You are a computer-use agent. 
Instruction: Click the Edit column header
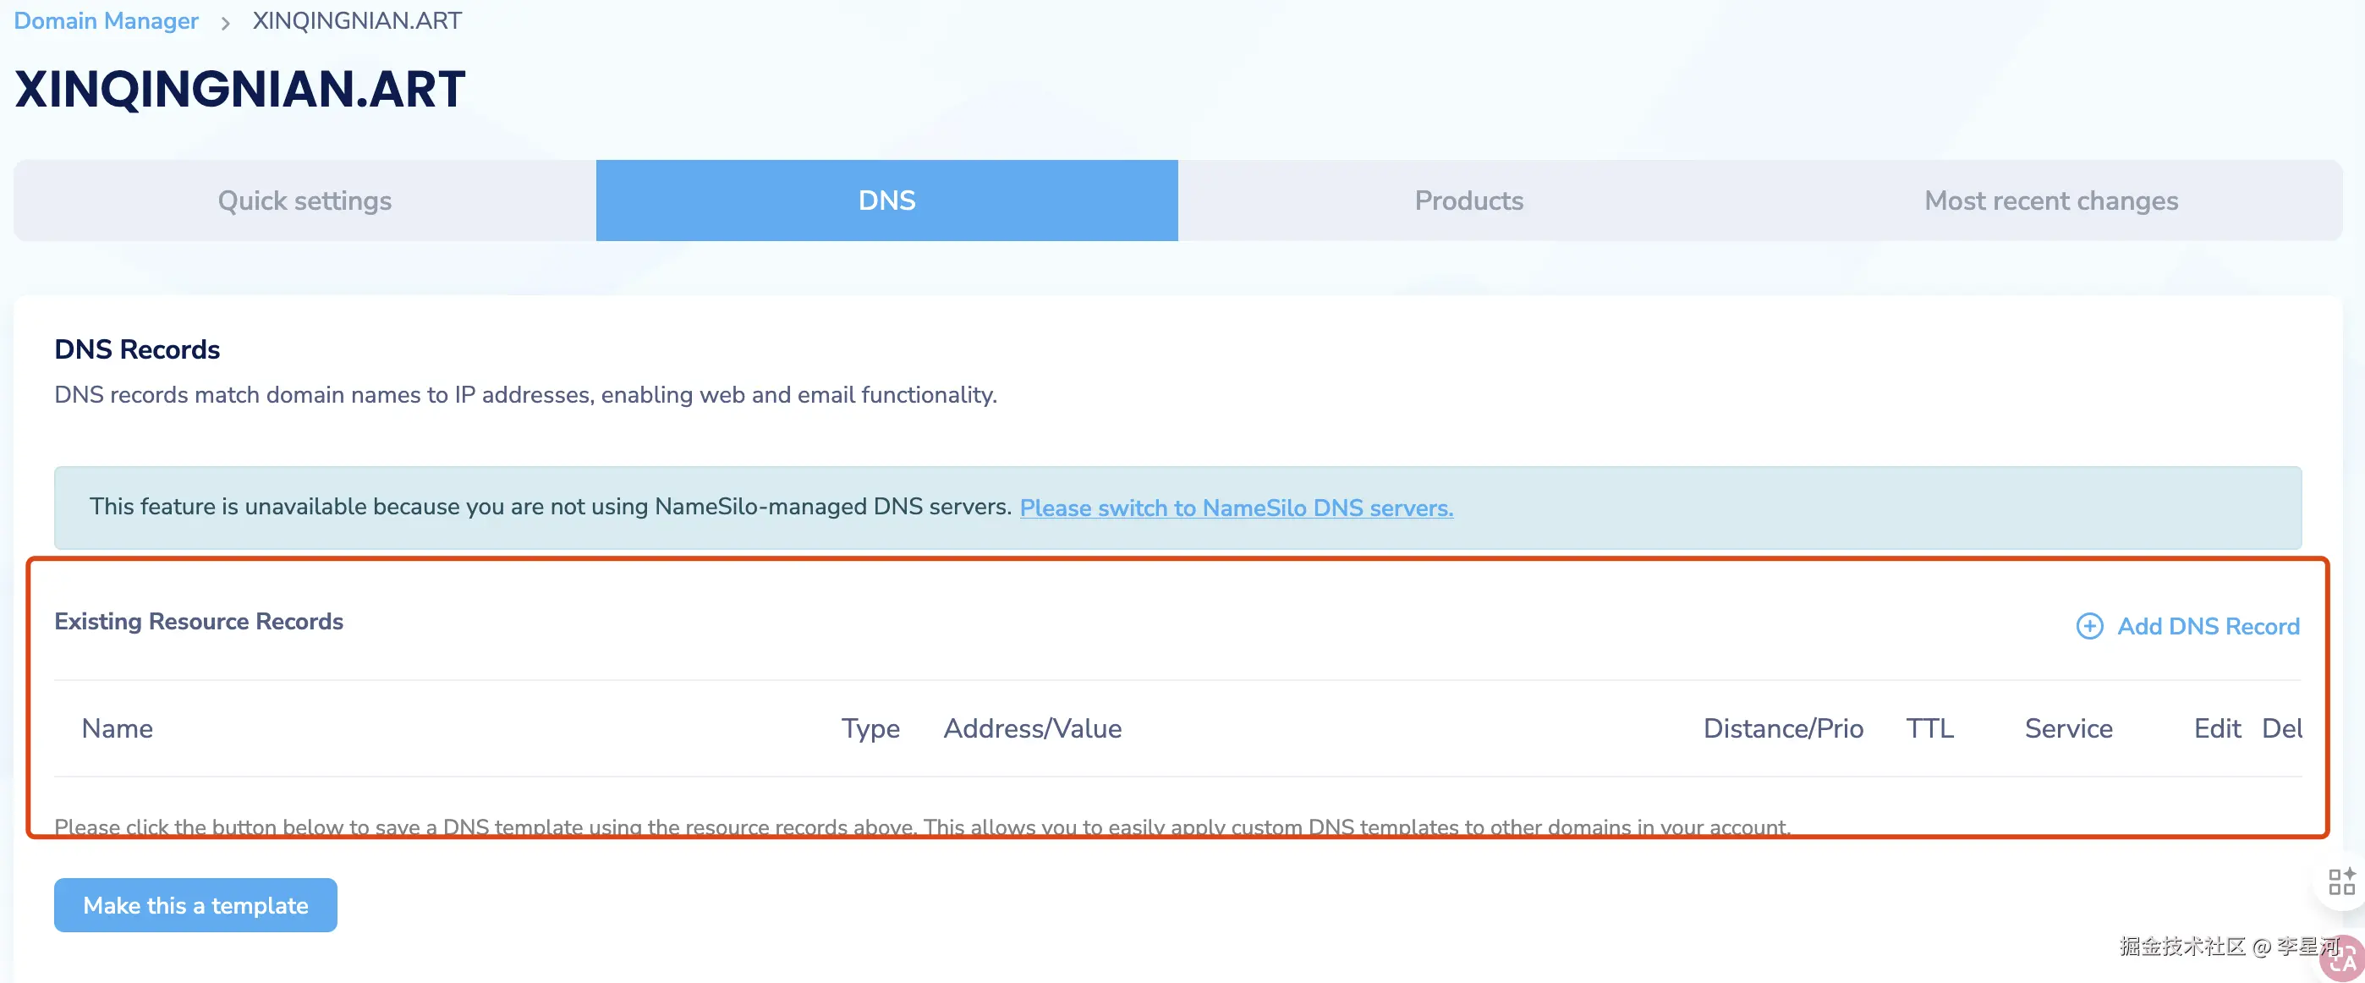pyautogui.click(x=2216, y=728)
